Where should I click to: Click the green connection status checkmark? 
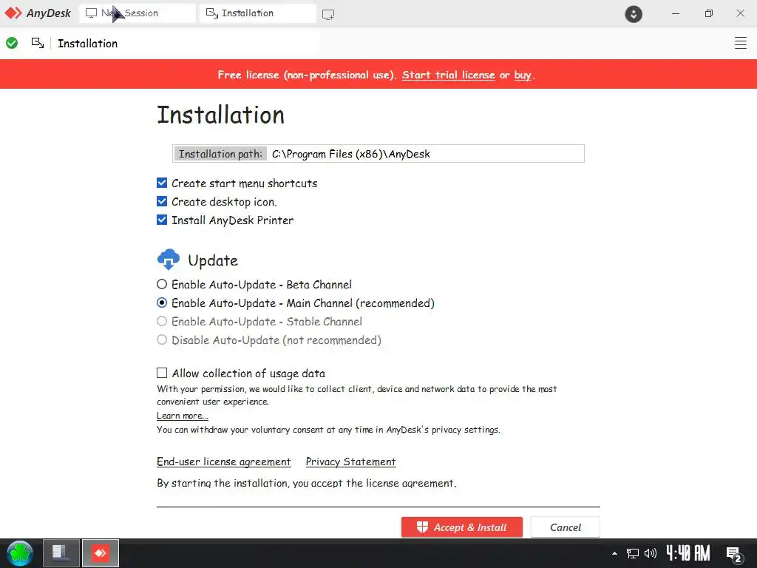[x=12, y=43]
